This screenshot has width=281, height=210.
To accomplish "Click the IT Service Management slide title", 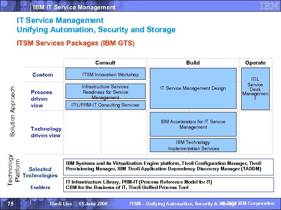I will click(60, 20).
